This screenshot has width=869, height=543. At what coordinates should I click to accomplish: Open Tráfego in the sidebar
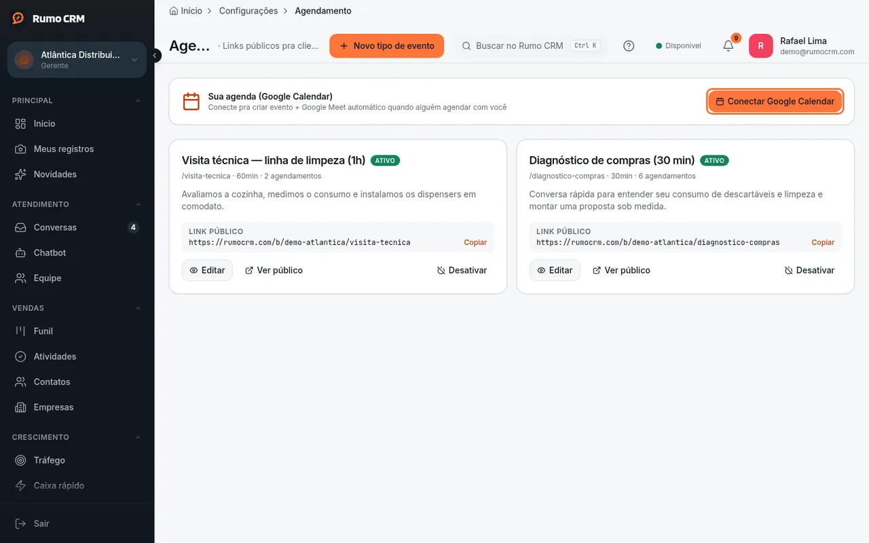[77, 460]
